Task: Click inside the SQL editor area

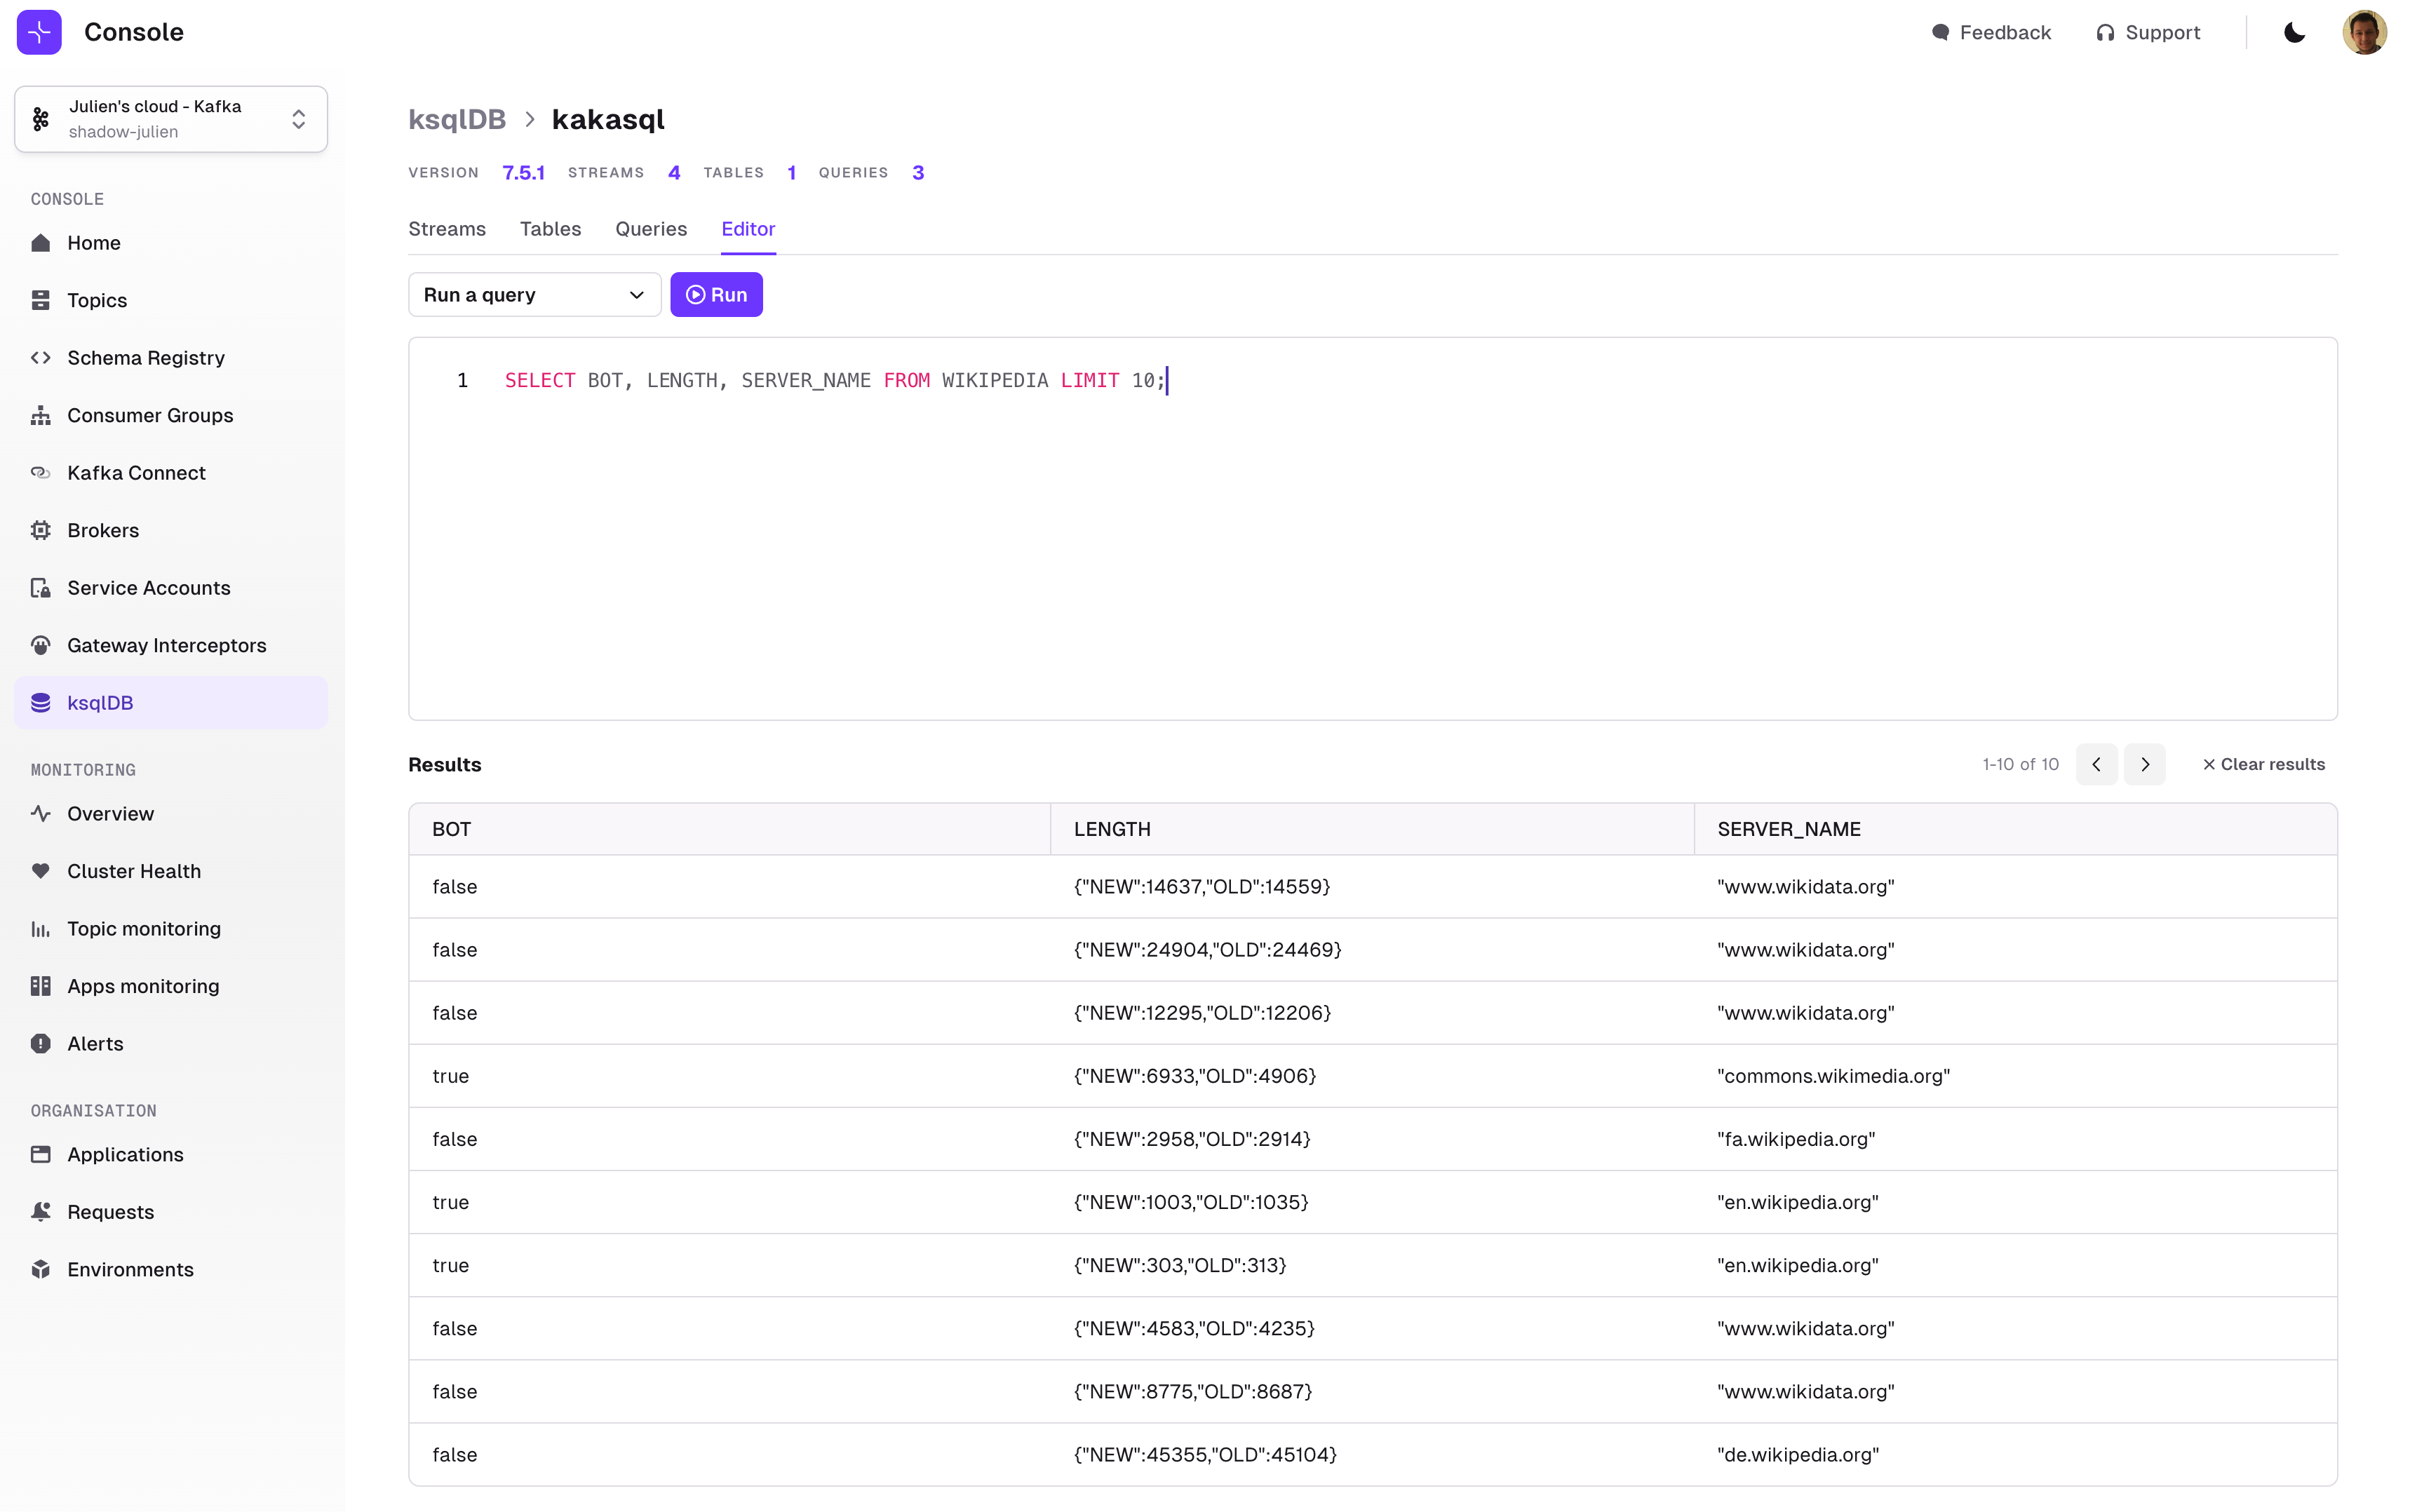Action: point(1372,528)
